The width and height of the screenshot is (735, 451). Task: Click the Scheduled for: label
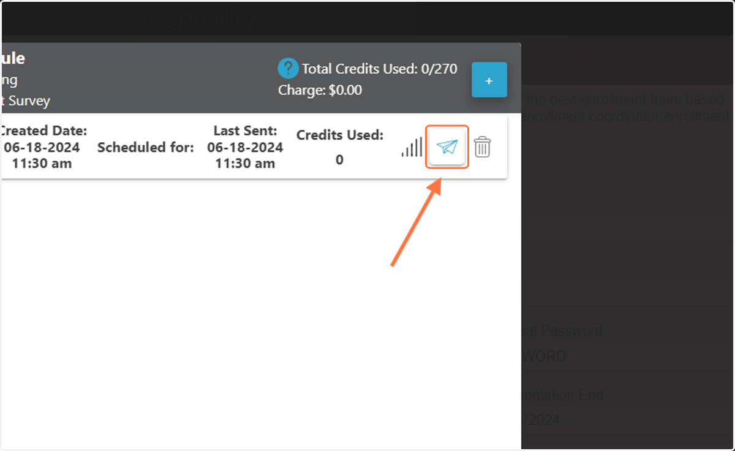click(x=146, y=147)
